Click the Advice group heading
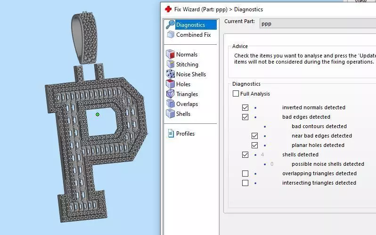Screen dimensions: 376x235 coord(240,46)
